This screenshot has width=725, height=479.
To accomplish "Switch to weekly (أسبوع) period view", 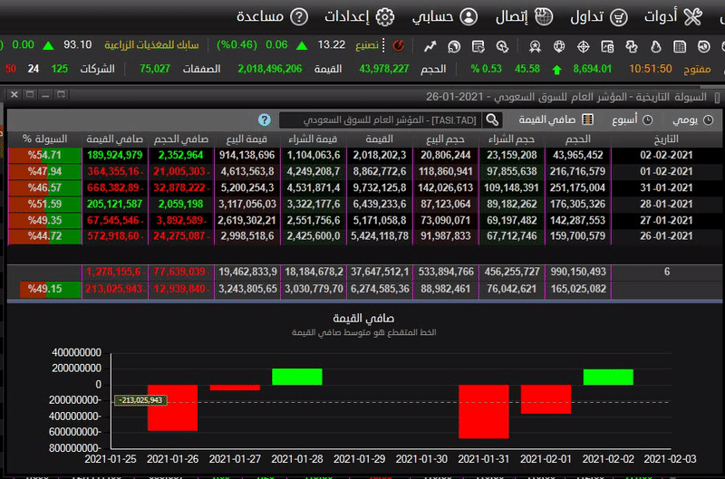I will click(x=632, y=120).
